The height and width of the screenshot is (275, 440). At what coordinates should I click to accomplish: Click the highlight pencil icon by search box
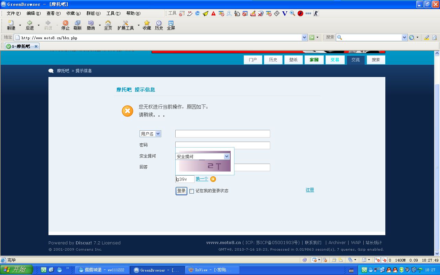[427, 37]
